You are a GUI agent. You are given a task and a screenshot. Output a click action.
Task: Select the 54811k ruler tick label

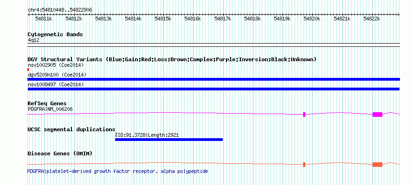(x=44, y=19)
